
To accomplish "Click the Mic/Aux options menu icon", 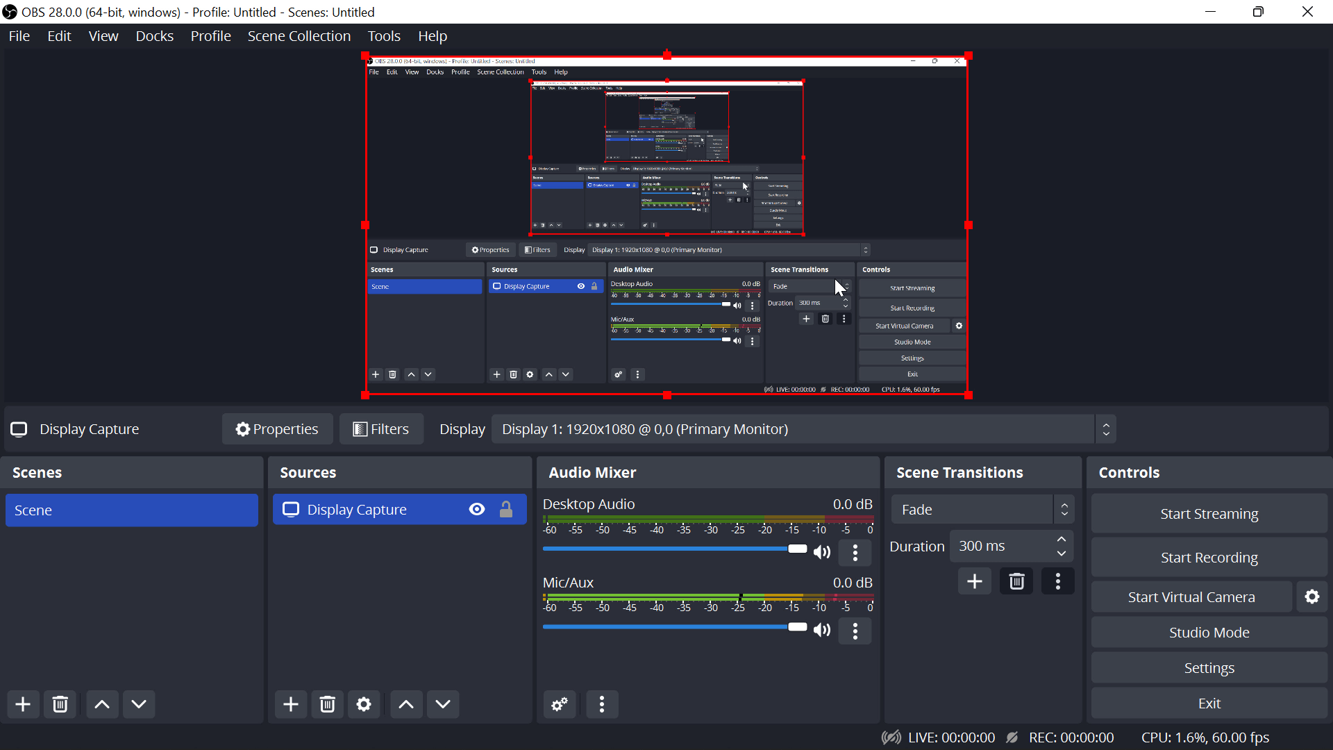I will point(855,631).
